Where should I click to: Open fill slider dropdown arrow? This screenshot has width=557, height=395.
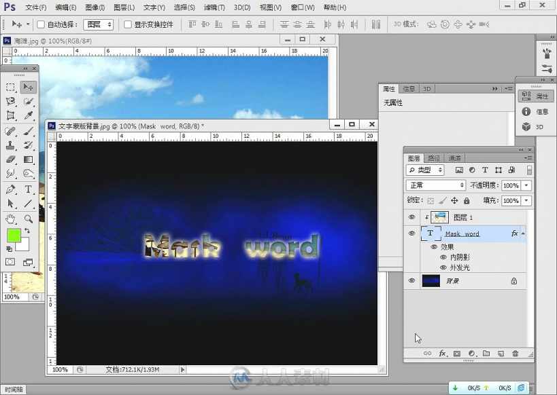coord(526,201)
